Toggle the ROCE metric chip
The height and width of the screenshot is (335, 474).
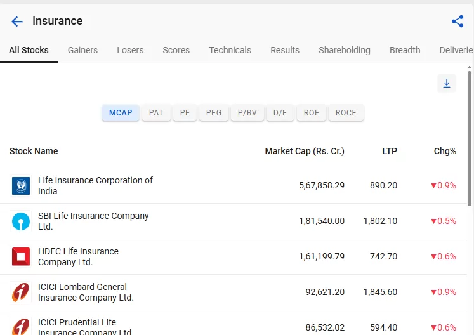point(346,113)
